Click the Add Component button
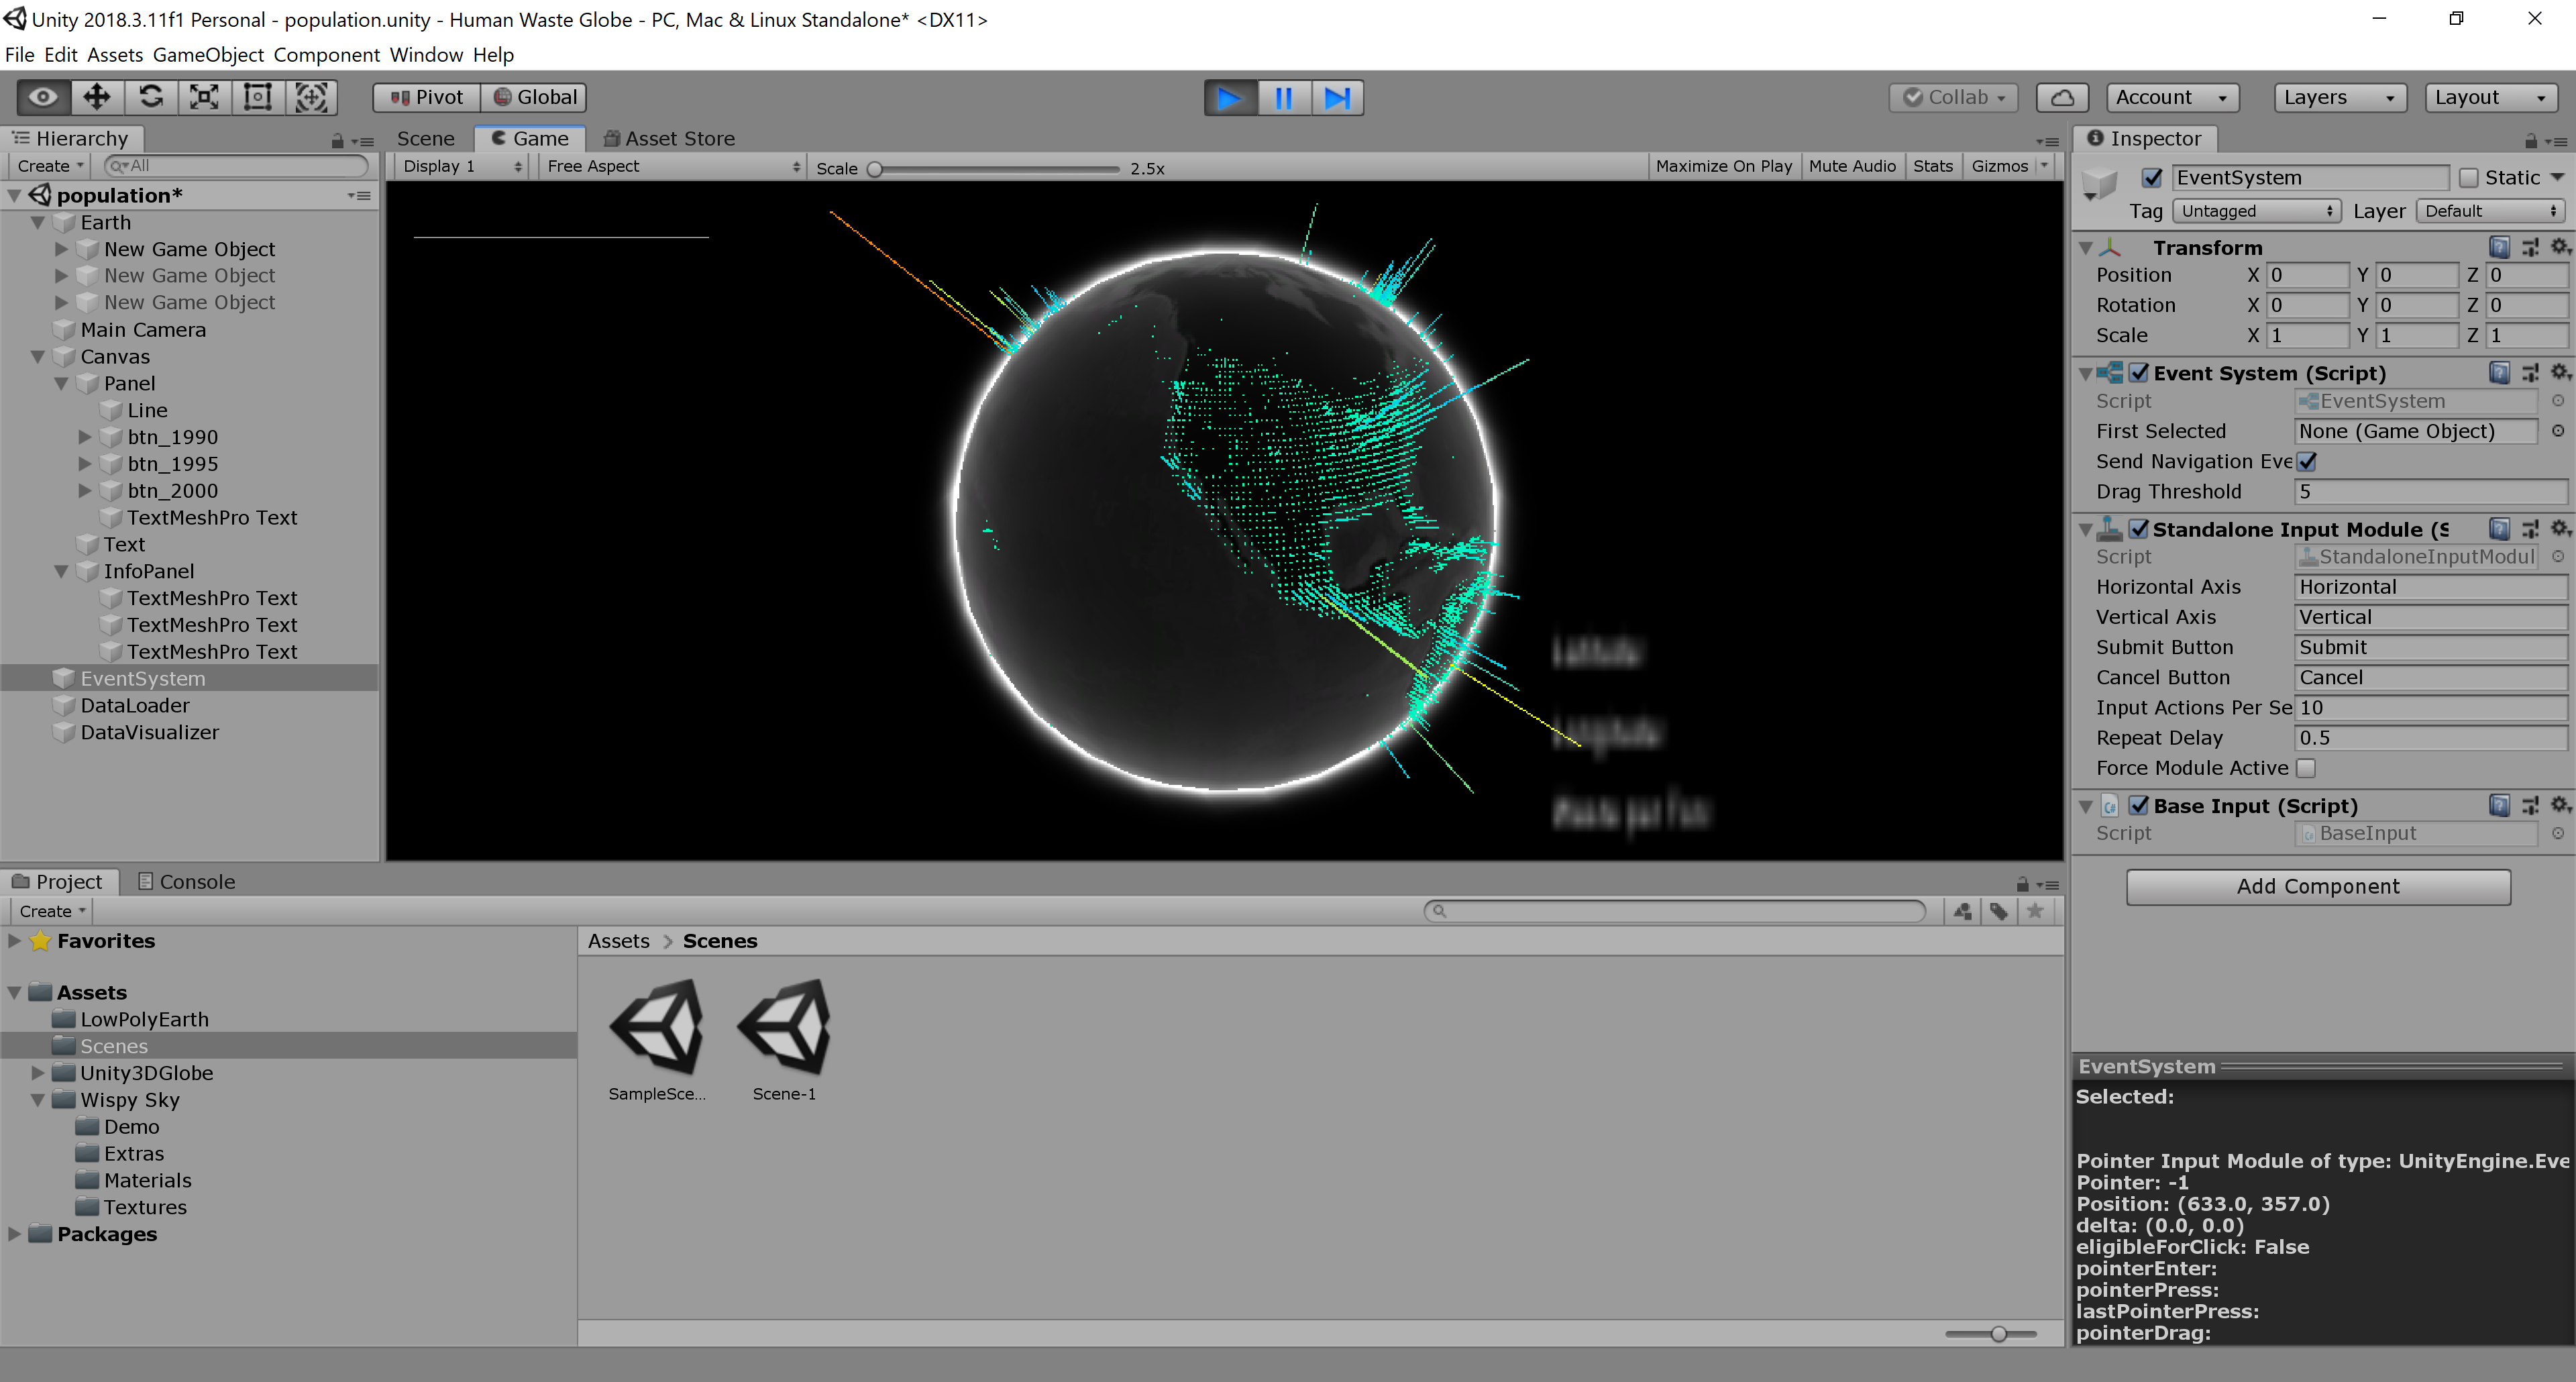 point(2317,886)
